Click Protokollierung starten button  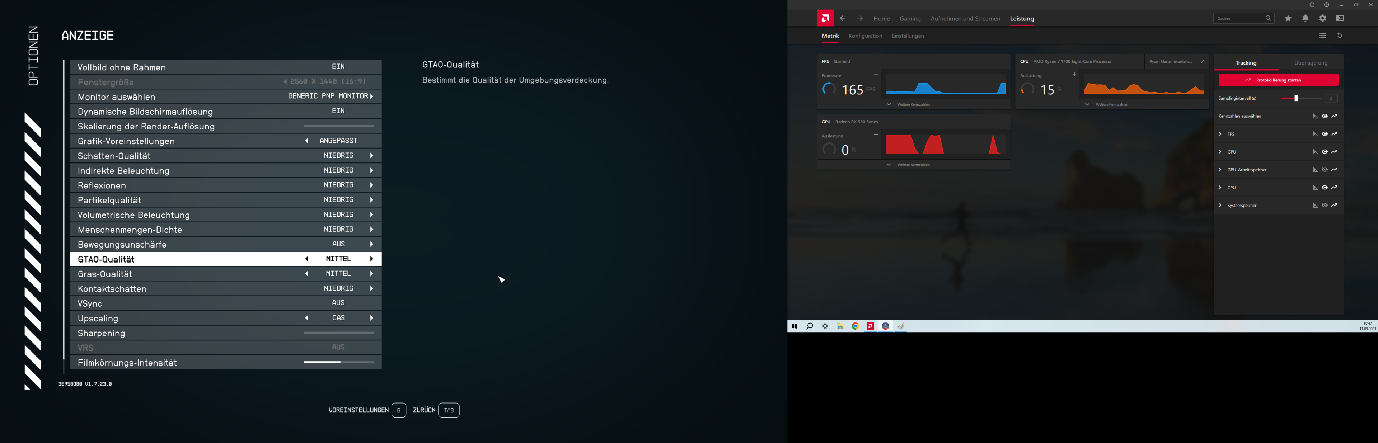pos(1278,80)
